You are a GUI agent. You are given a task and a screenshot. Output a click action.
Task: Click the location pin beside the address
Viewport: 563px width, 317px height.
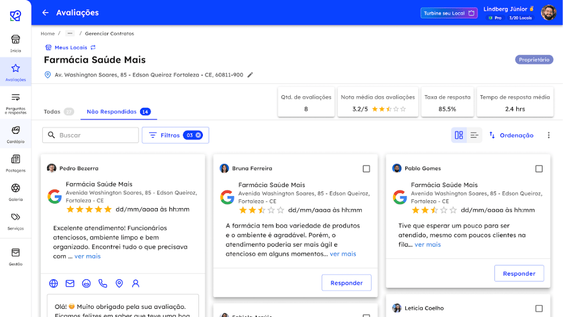coord(47,75)
